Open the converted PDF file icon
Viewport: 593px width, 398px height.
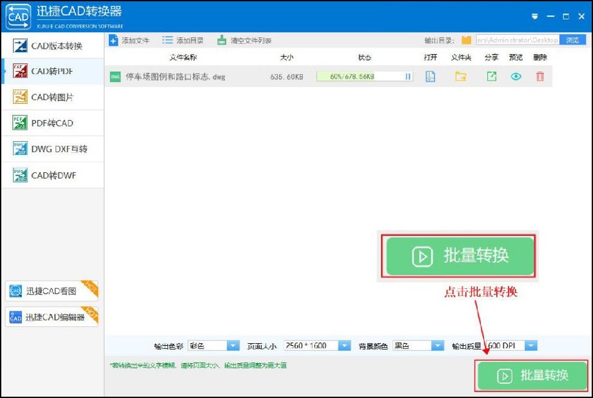coord(431,76)
